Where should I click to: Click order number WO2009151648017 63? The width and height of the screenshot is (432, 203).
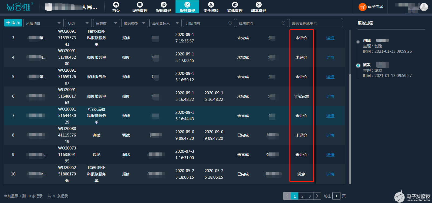coord(67,96)
